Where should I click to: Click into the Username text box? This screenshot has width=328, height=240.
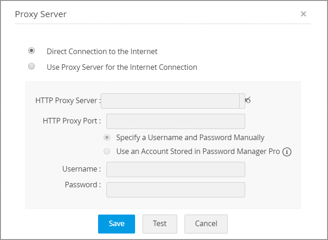[175, 169]
